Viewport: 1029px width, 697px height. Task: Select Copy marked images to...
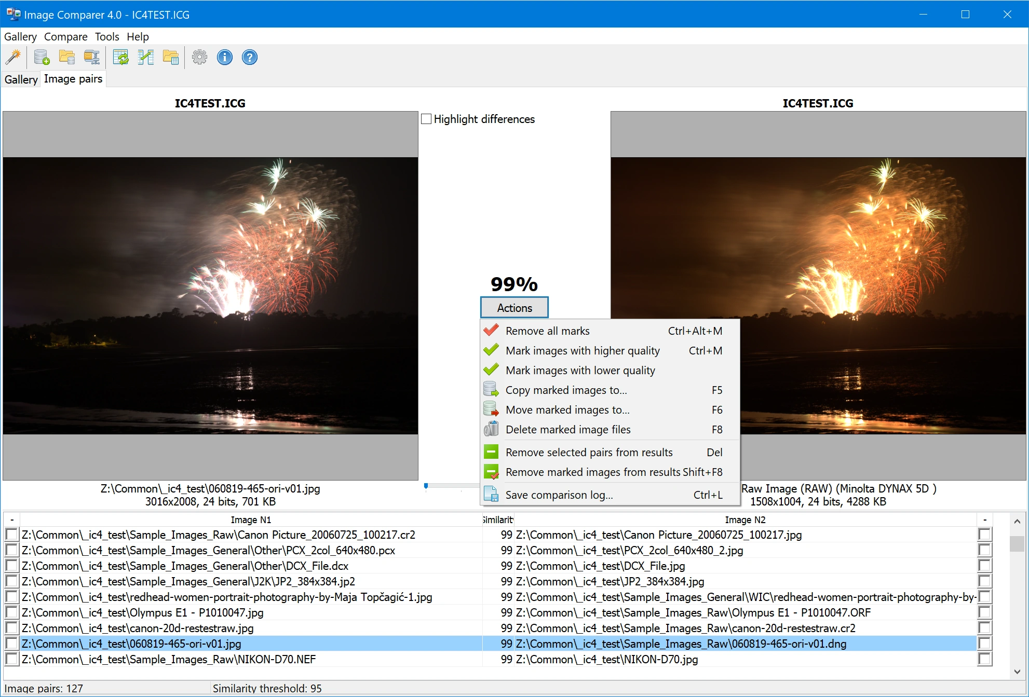[x=610, y=390]
